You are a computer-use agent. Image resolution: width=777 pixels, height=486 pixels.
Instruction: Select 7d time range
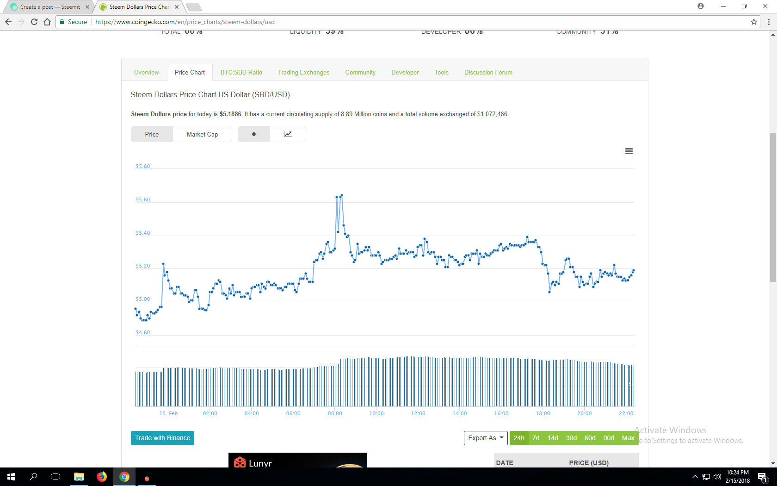tap(536, 438)
